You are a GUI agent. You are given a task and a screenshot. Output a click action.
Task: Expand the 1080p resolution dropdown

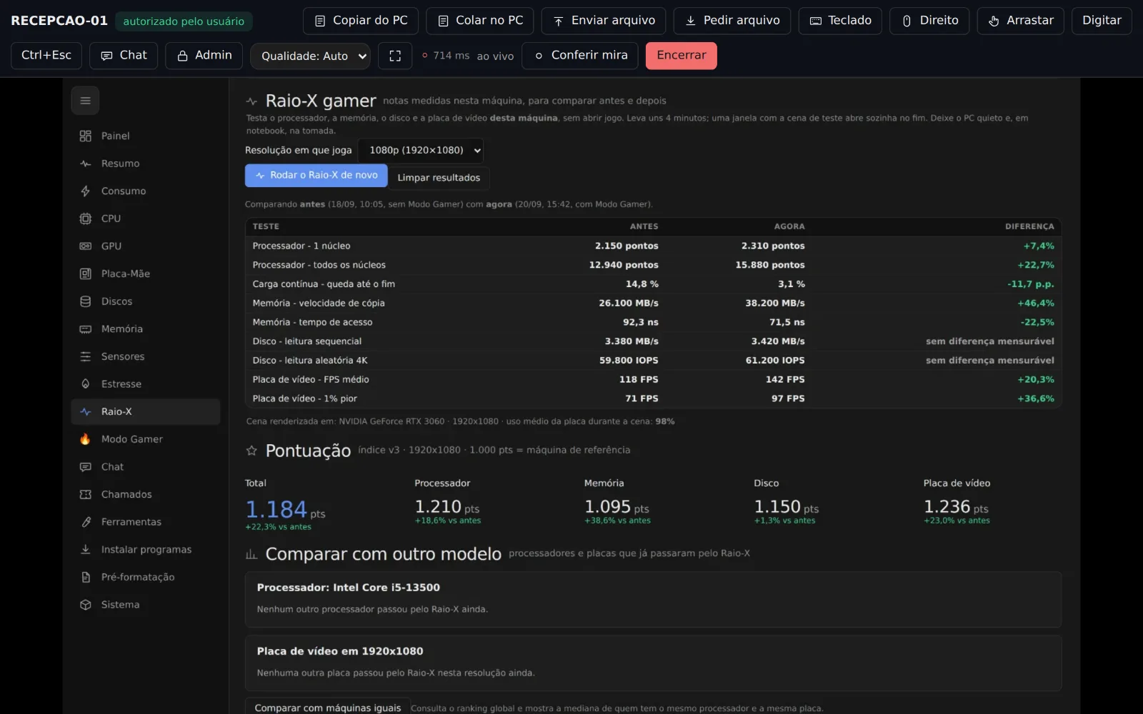tap(421, 151)
